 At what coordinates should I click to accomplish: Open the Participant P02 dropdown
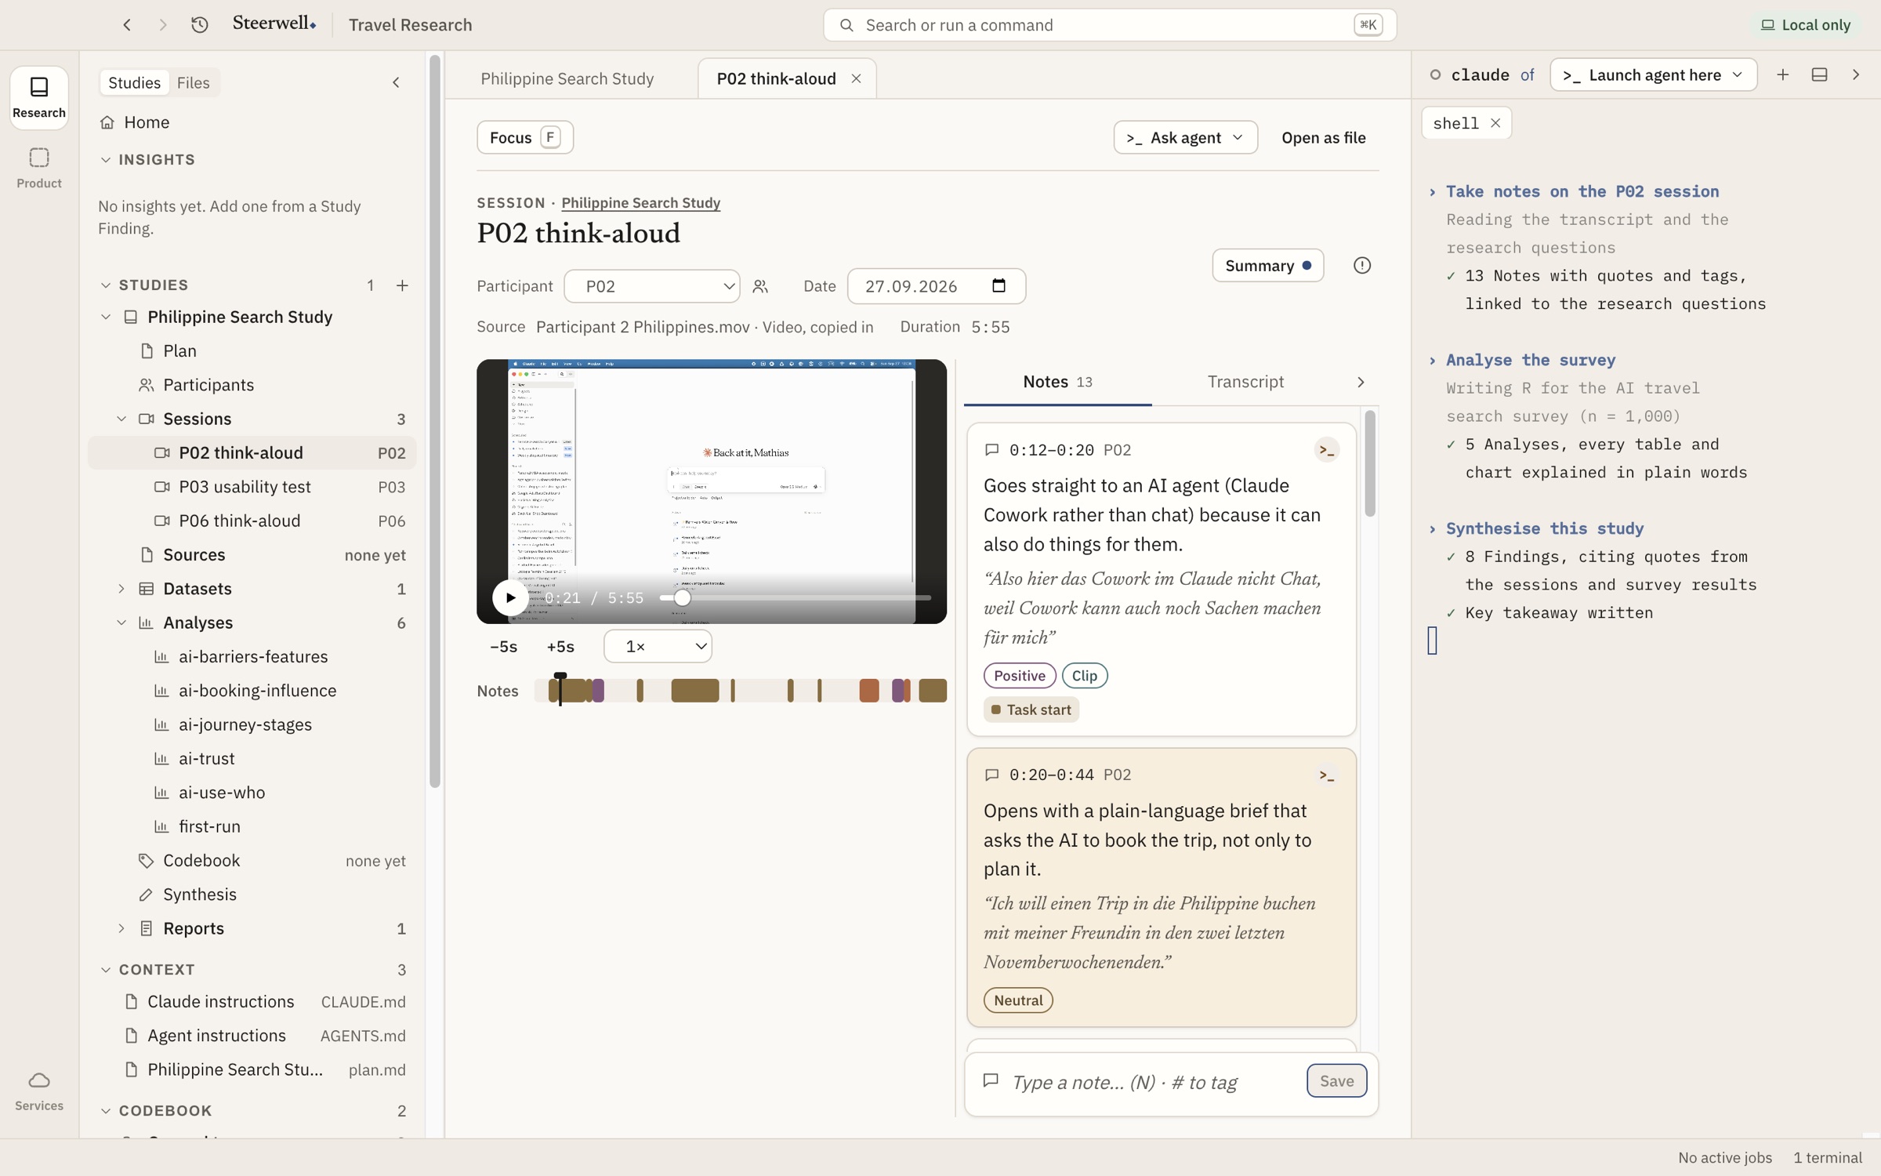point(652,286)
